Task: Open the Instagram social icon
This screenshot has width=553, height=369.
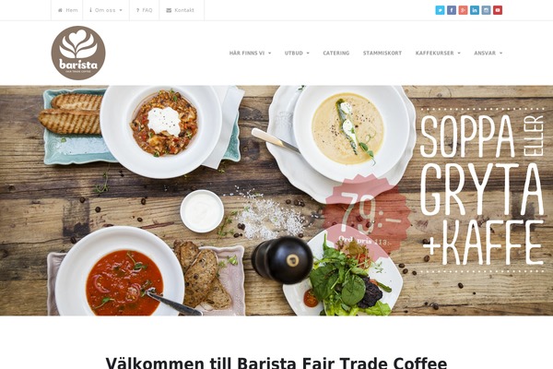Action: pyautogui.click(x=486, y=10)
